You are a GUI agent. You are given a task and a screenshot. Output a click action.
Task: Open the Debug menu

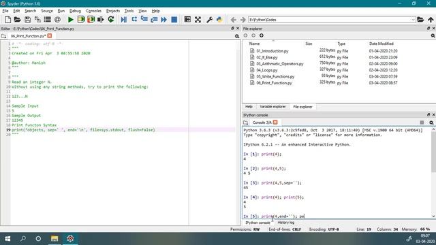pos(75,11)
